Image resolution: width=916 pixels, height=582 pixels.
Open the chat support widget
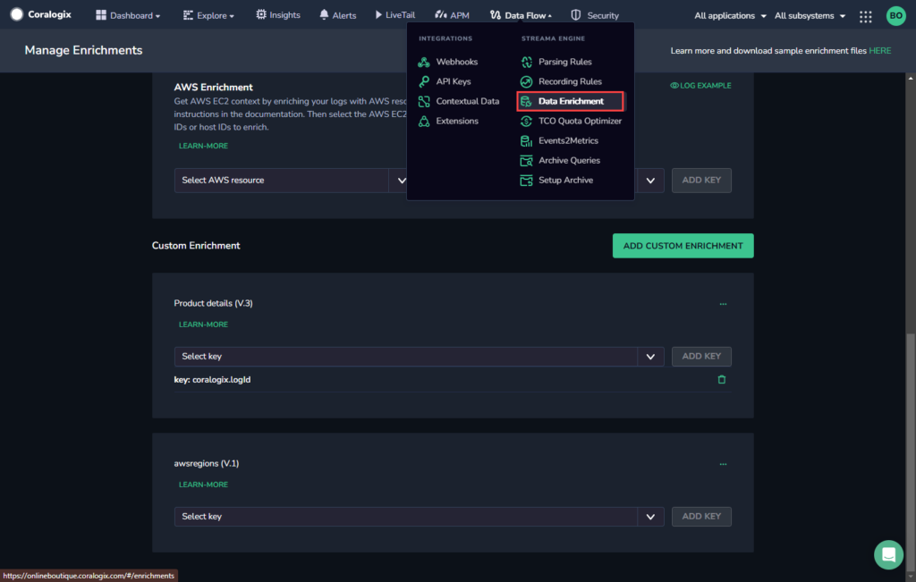pos(888,554)
